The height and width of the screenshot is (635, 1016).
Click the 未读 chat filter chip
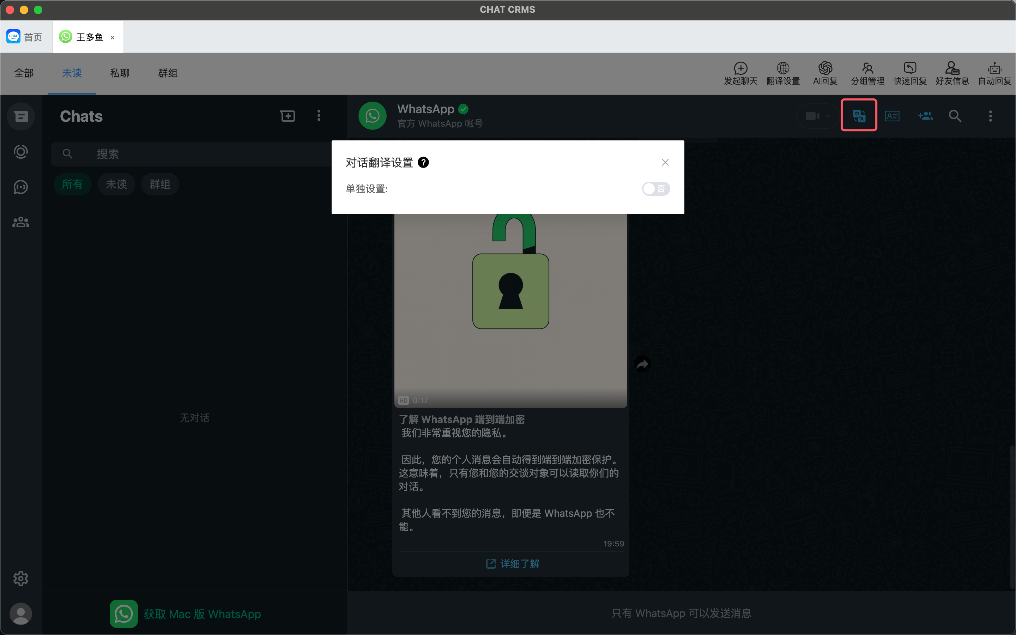116,185
